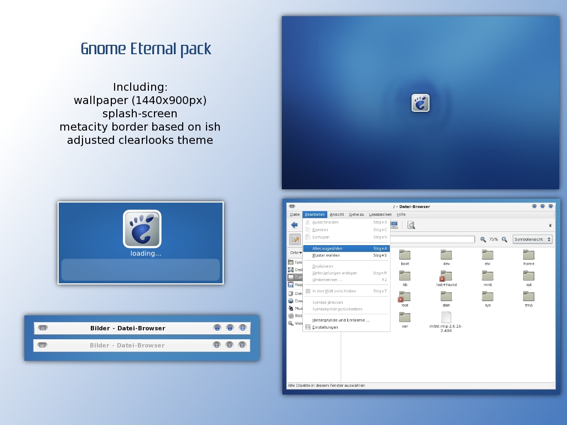Open the Datei menu

[295, 214]
